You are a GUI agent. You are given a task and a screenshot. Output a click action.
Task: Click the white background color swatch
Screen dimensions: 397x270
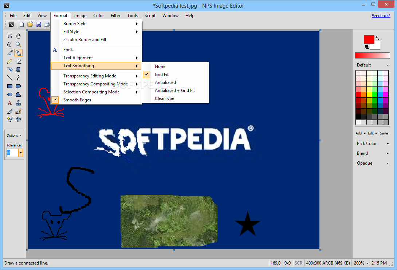pos(376,46)
